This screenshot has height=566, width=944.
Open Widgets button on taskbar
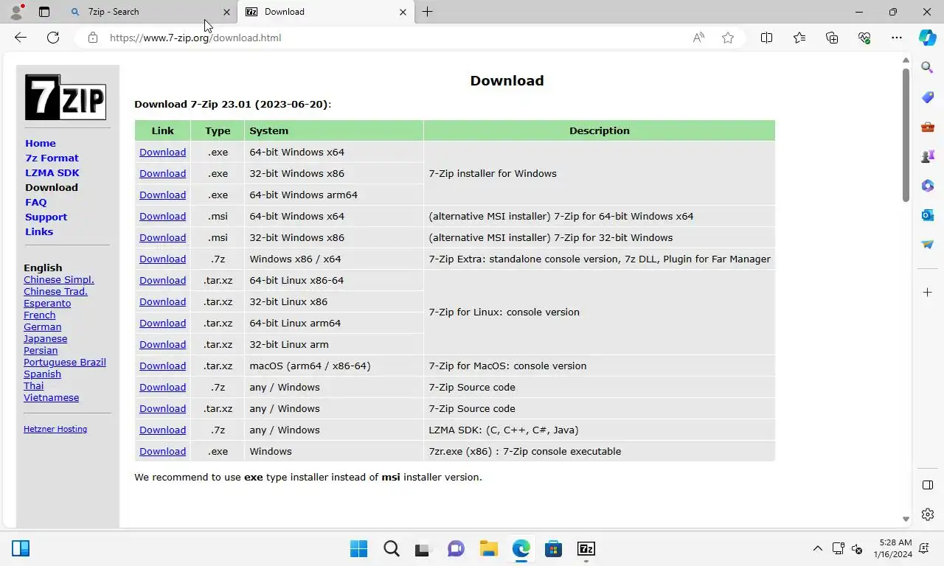[21, 548]
